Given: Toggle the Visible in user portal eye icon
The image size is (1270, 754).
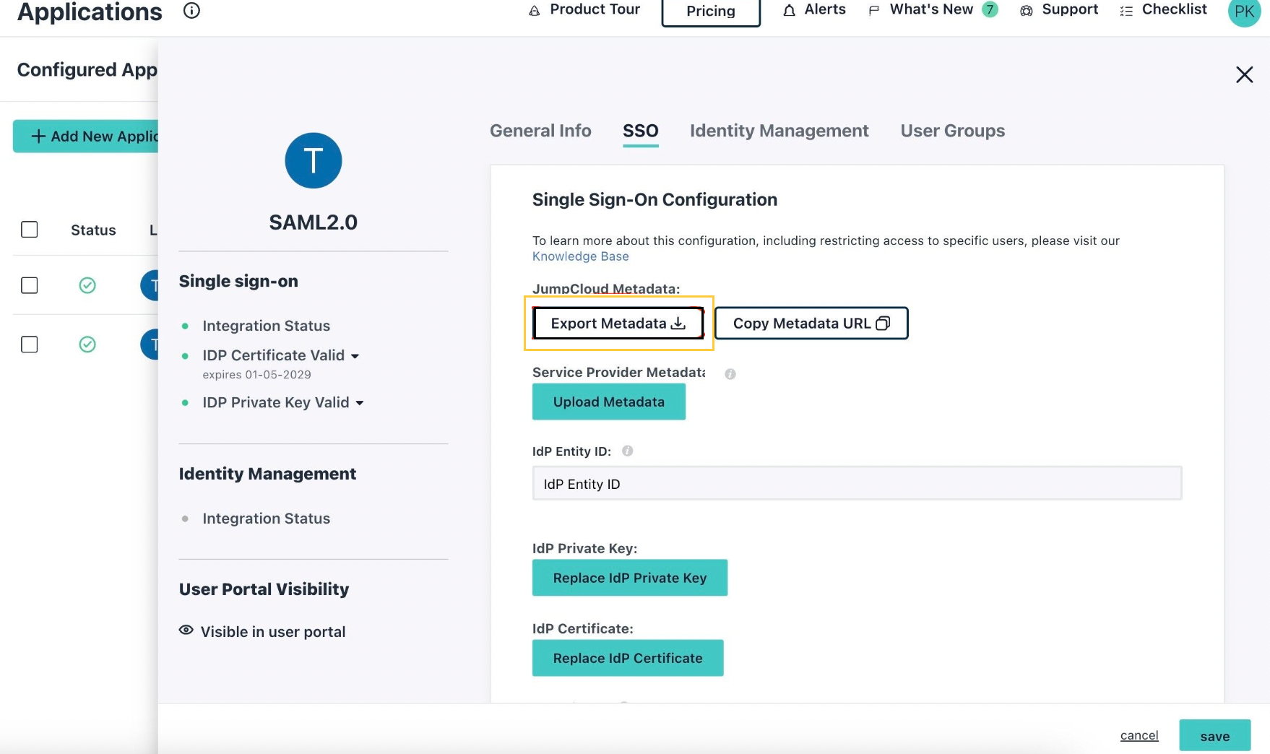Looking at the screenshot, I should tap(186, 630).
